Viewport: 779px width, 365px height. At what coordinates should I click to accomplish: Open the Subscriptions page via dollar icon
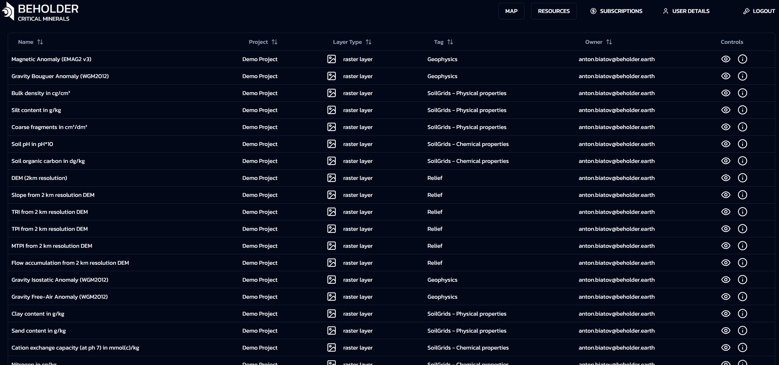point(593,11)
